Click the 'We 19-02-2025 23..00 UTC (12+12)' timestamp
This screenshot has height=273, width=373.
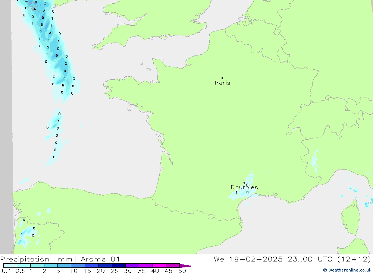pos(292,259)
